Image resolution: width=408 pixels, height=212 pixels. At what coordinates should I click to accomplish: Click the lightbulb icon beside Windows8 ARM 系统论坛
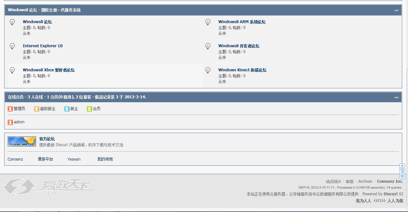click(x=208, y=22)
